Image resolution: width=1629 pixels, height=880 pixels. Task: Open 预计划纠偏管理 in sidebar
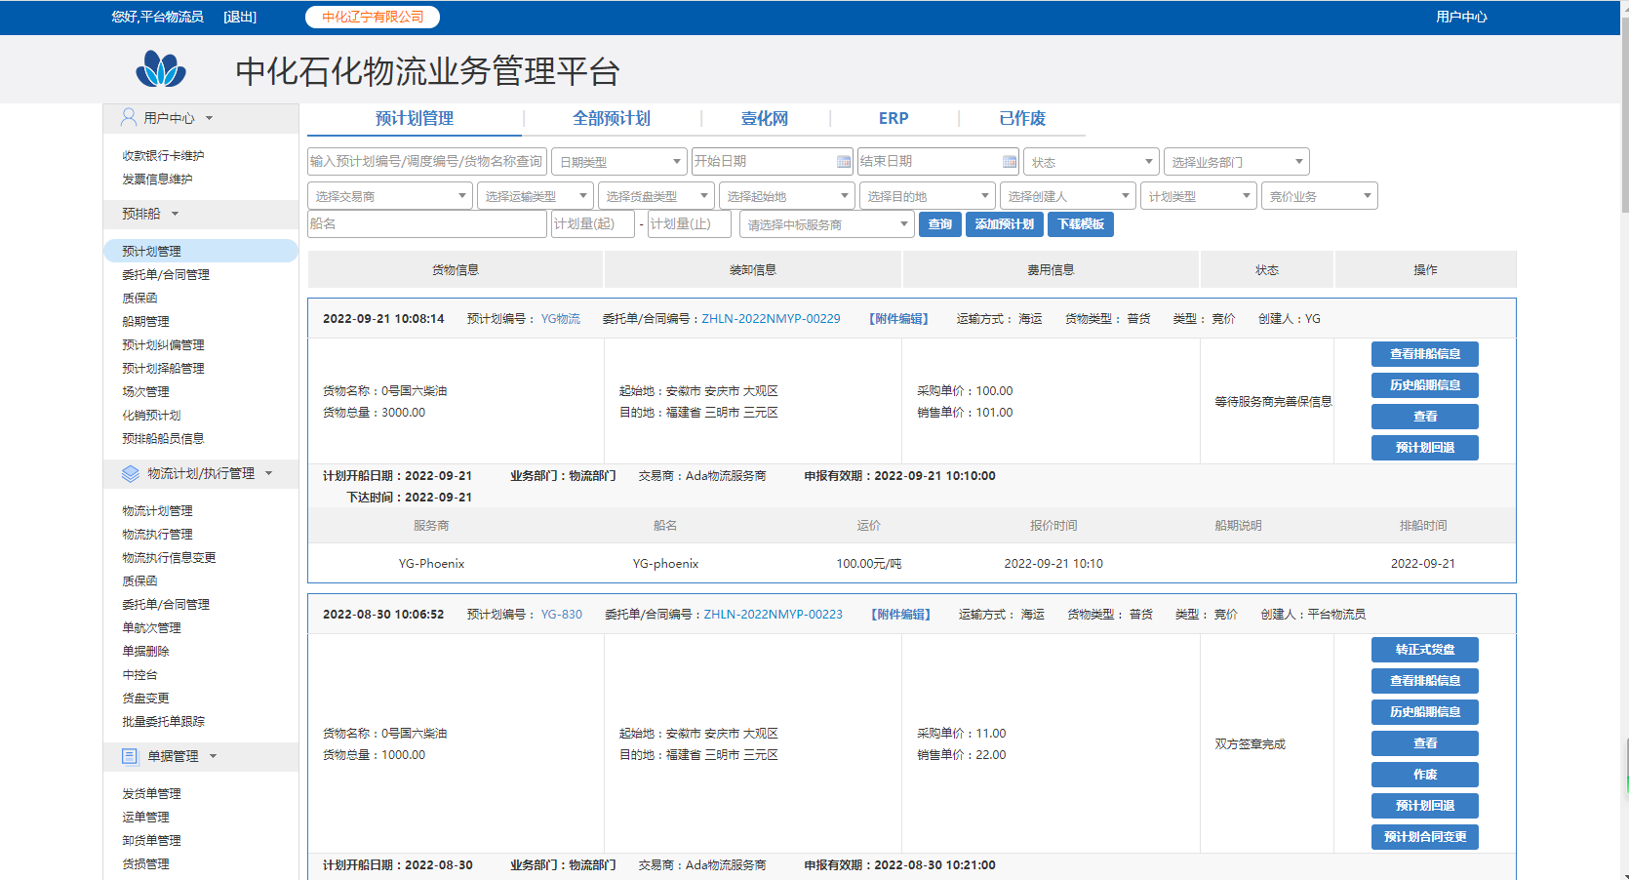pyautogui.click(x=163, y=345)
